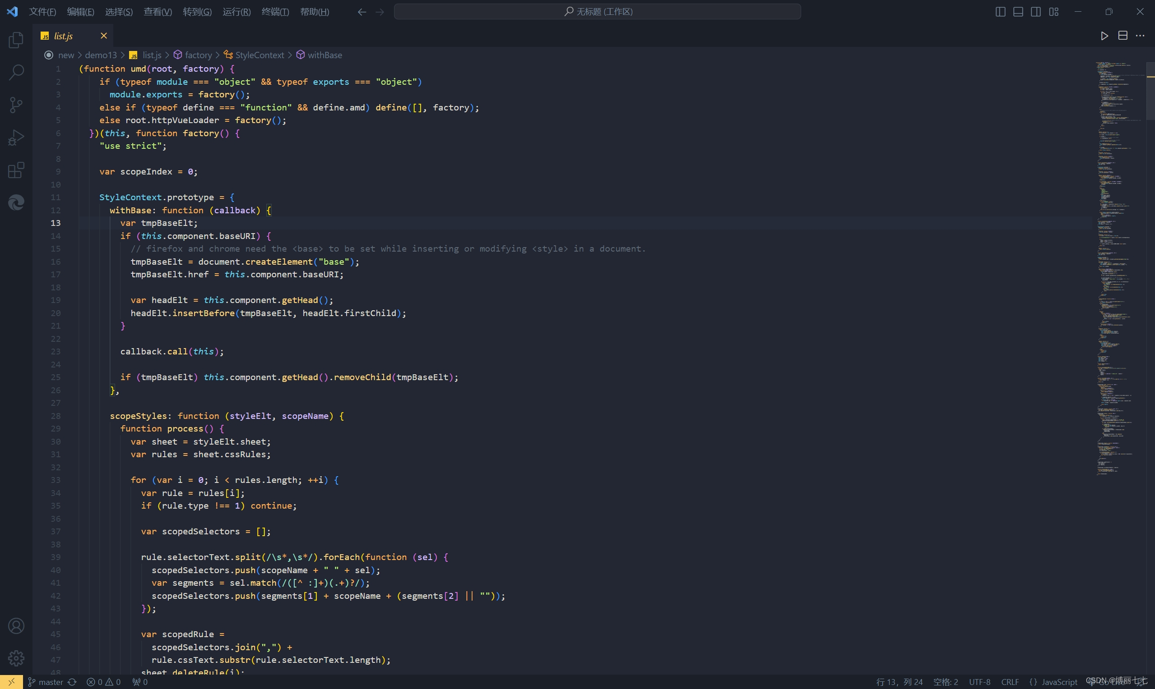Expand the factory breadcrumb item
The width and height of the screenshot is (1155, 689).
198,55
